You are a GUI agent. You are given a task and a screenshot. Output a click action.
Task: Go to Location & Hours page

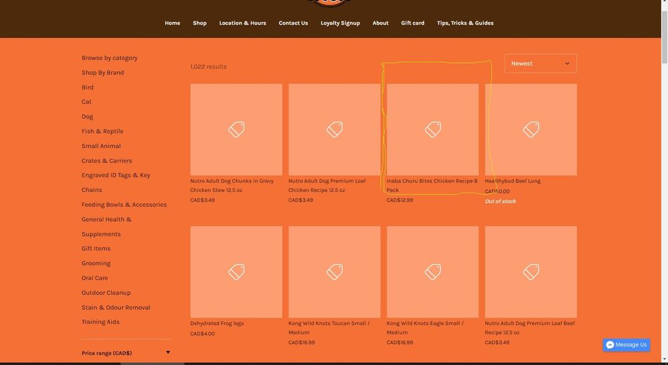pos(242,23)
